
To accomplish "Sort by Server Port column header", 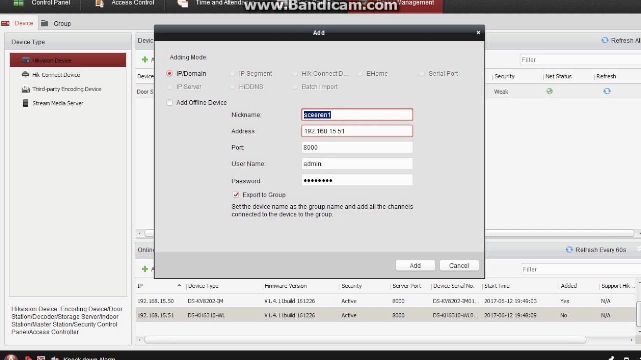I will pos(407,286).
